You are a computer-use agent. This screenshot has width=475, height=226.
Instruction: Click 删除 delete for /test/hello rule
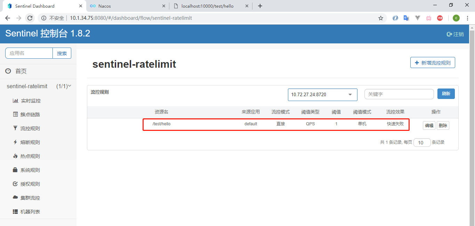pyautogui.click(x=443, y=126)
